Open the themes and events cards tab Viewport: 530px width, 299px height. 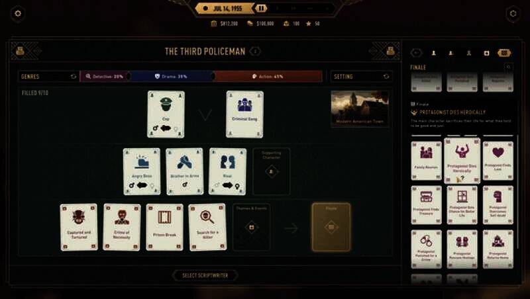(x=486, y=53)
